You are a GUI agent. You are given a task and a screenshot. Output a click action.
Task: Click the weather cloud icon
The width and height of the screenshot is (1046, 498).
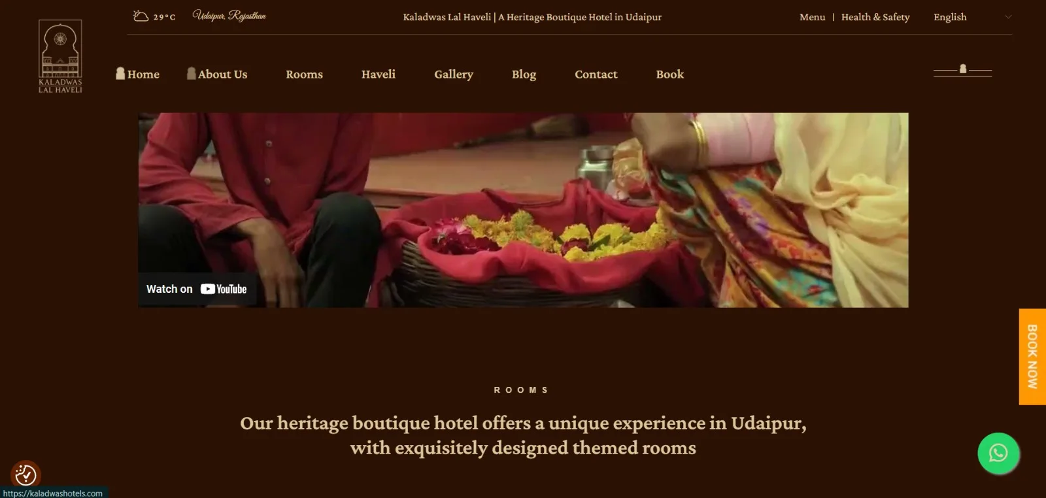tap(141, 16)
